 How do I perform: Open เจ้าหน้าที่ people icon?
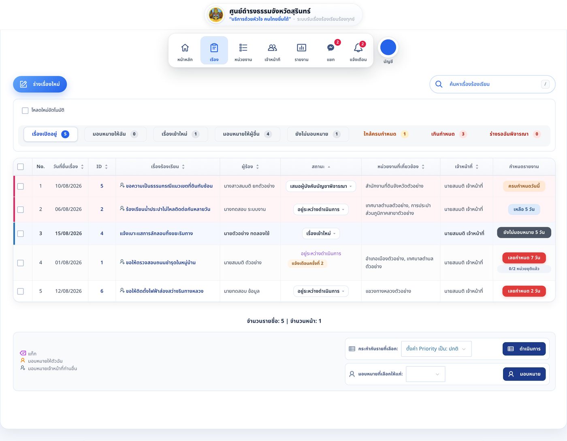pyautogui.click(x=272, y=48)
